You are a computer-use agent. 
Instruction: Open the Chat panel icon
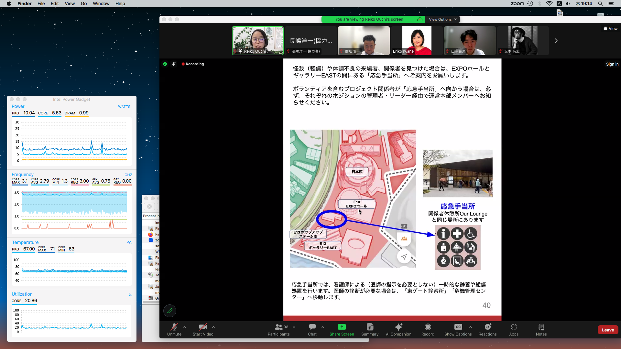tap(312, 327)
